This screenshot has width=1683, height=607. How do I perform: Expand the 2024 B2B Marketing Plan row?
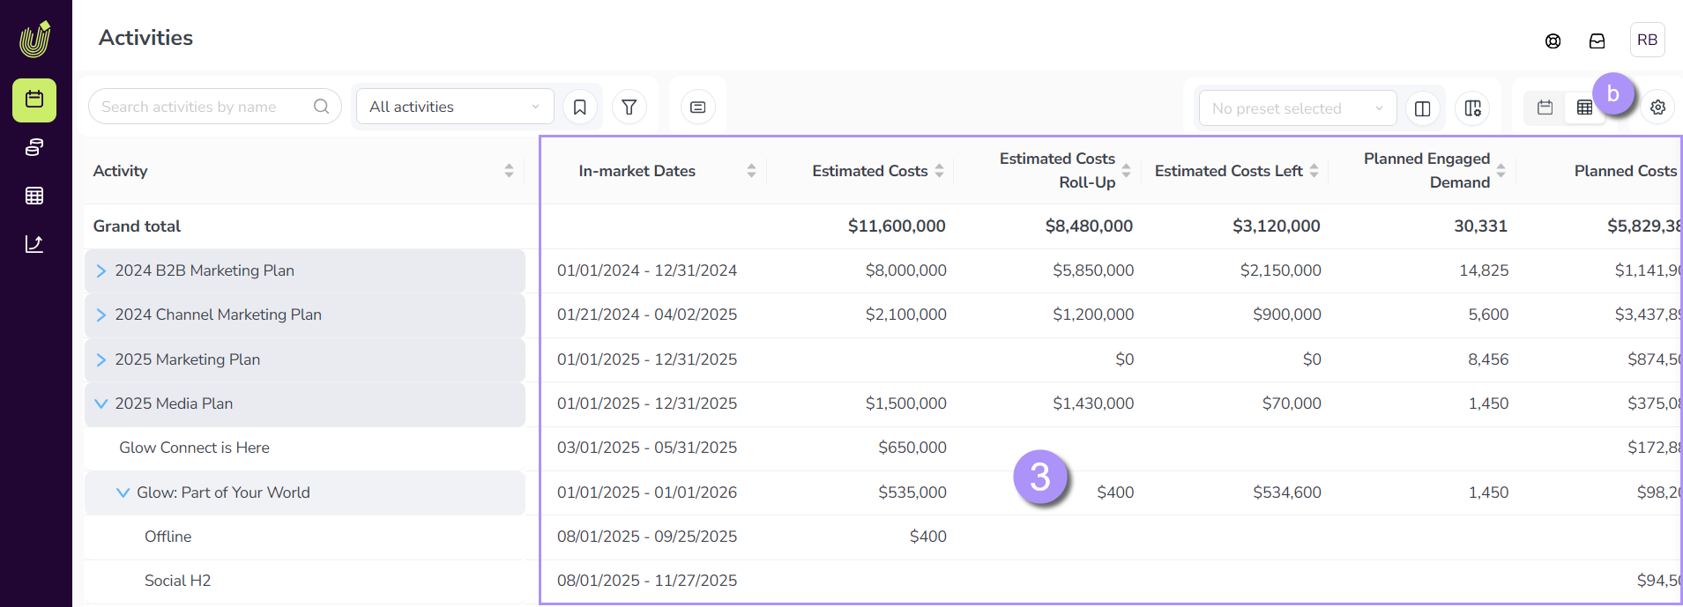coord(101,270)
